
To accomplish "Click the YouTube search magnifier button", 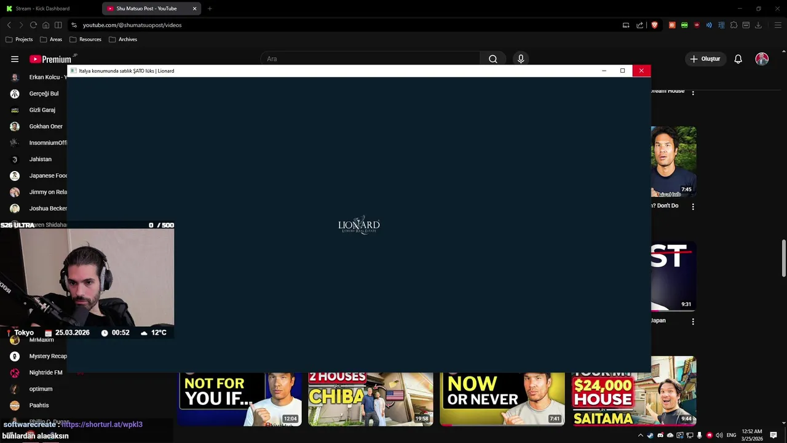I will (x=493, y=59).
